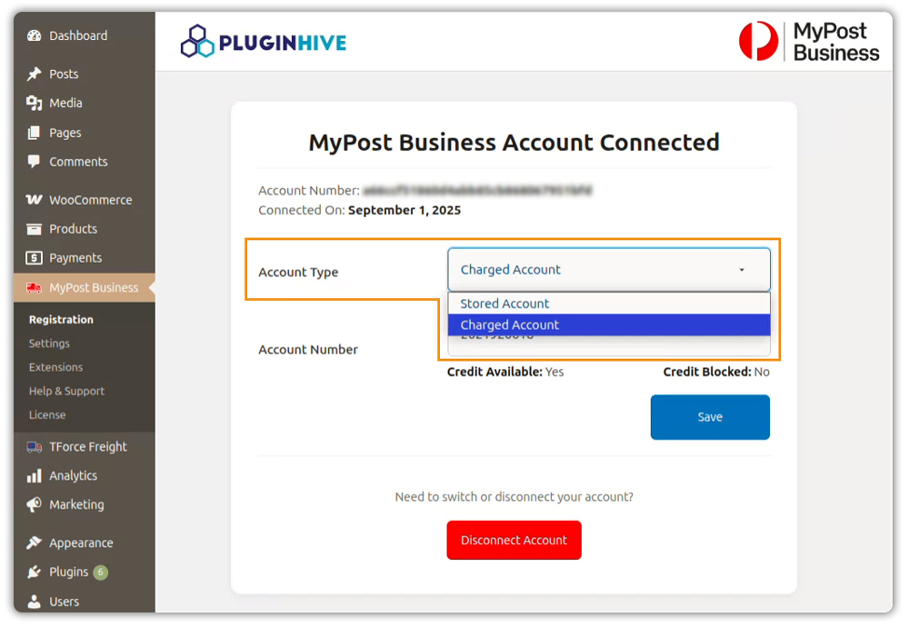Click the Credit Available: Yes text
The width and height of the screenshot is (909, 627).
[504, 372]
